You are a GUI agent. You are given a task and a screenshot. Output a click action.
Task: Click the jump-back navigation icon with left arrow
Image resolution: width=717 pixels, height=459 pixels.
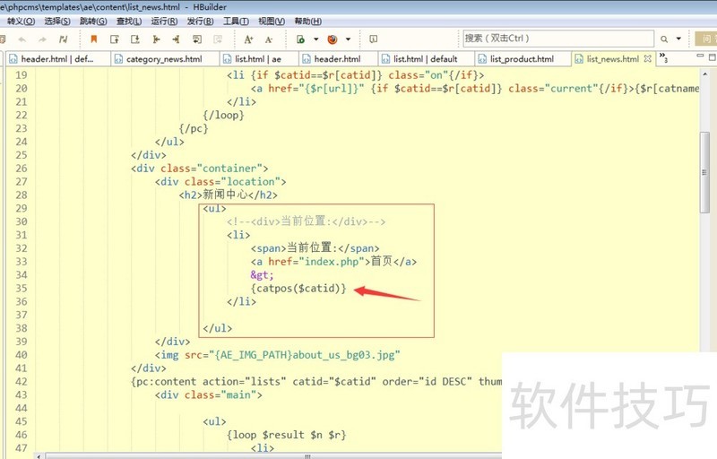pyautogui.click(x=156, y=39)
